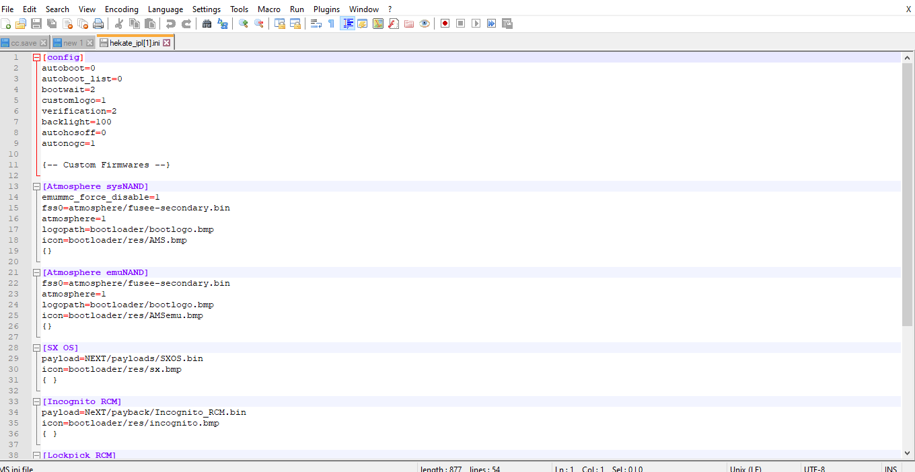
Task: Open the User Defined Language icon
Action: (x=363, y=24)
